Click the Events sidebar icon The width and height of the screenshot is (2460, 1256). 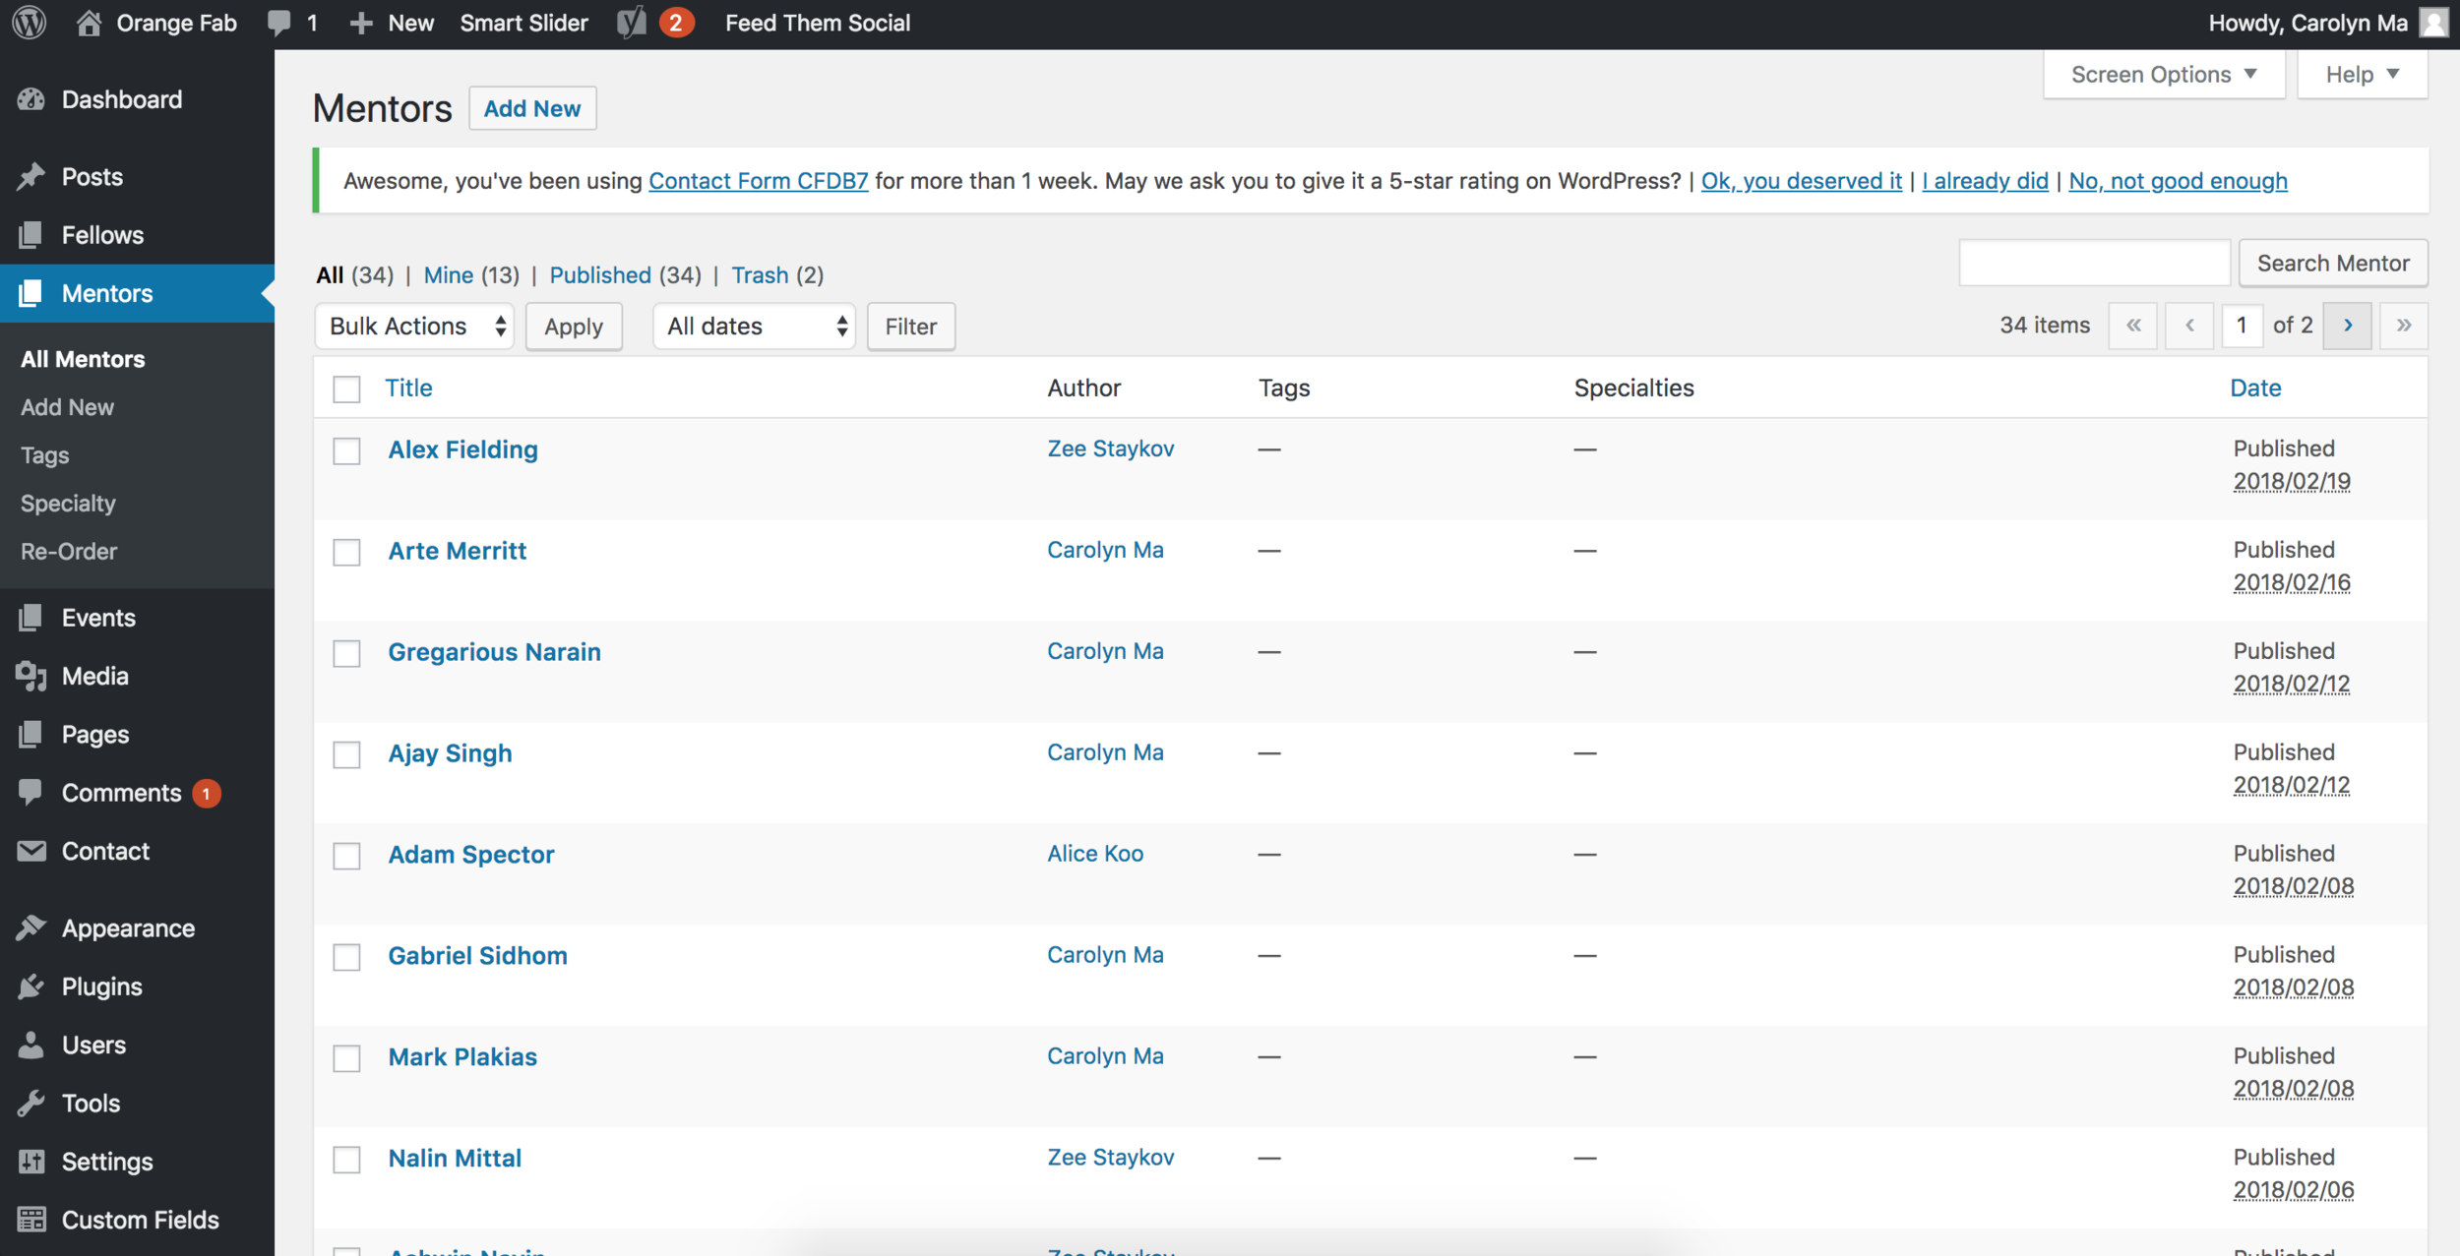(31, 618)
